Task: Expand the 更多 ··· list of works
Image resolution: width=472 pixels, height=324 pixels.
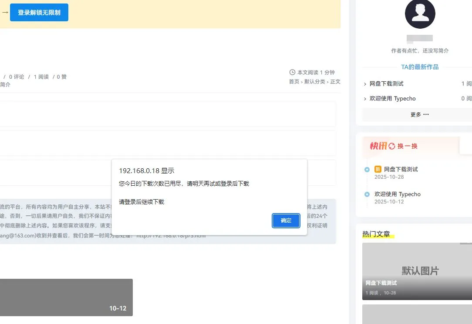Action: pos(419,114)
